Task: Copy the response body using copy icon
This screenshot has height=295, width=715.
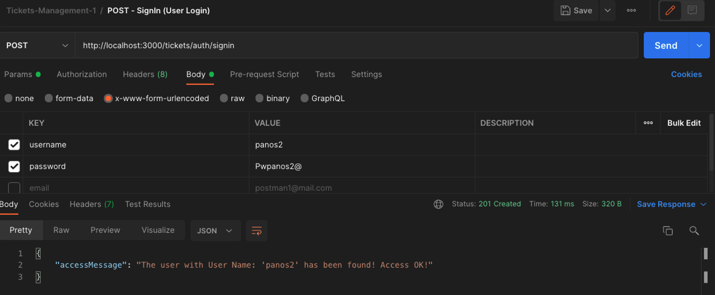Action: coord(668,231)
